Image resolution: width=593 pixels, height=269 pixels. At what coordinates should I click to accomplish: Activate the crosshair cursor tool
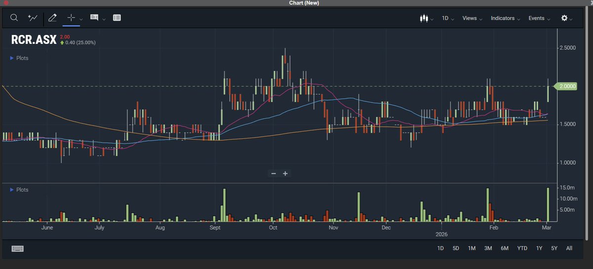point(71,18)
